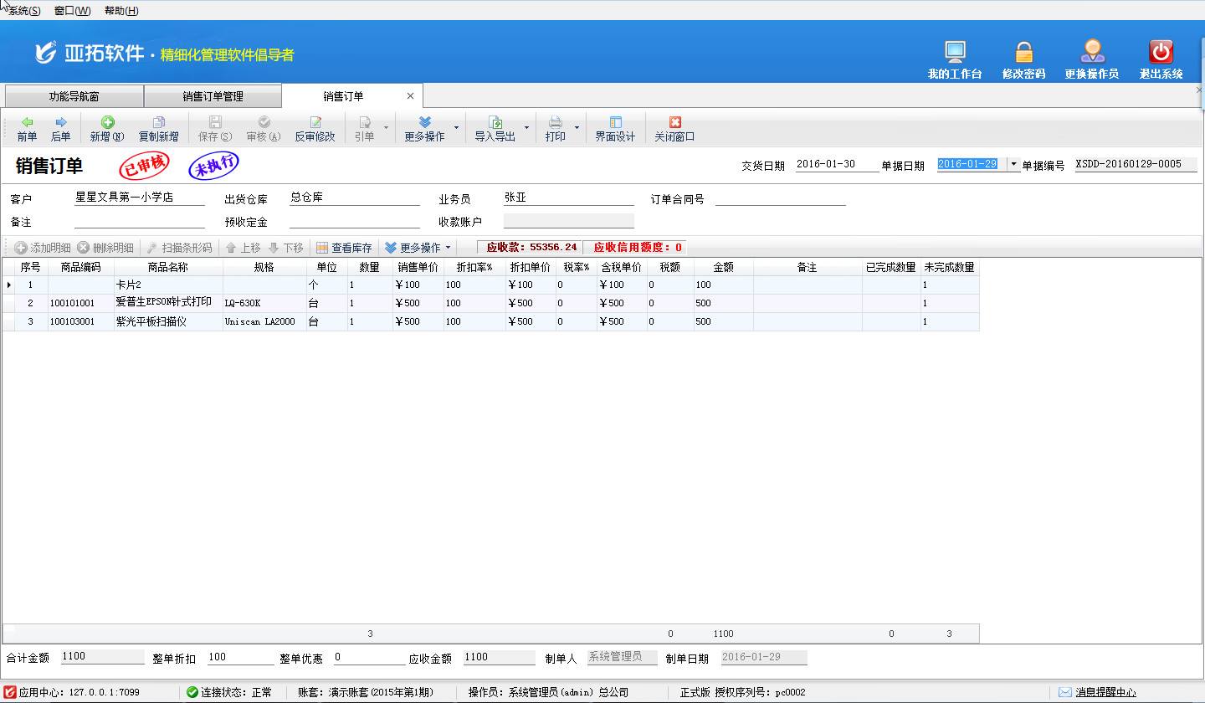
Task: Expand the 打印 print options arrow
Action: point(577,128)
